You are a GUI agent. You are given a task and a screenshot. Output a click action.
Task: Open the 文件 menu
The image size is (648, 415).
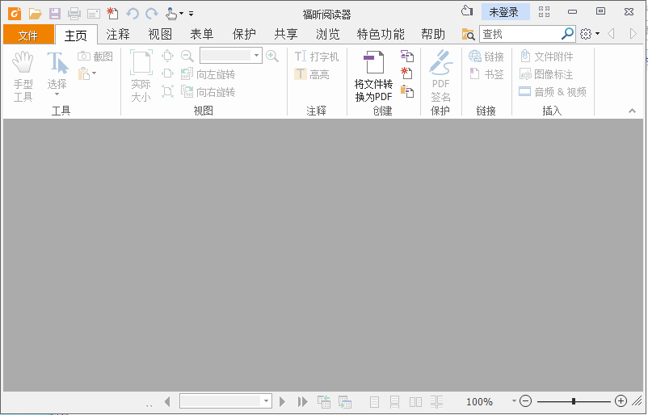(28, 34)
